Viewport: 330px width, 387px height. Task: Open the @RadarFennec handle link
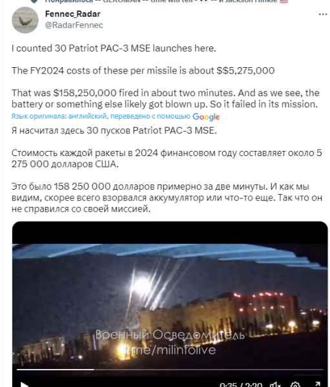coord(74,25)
